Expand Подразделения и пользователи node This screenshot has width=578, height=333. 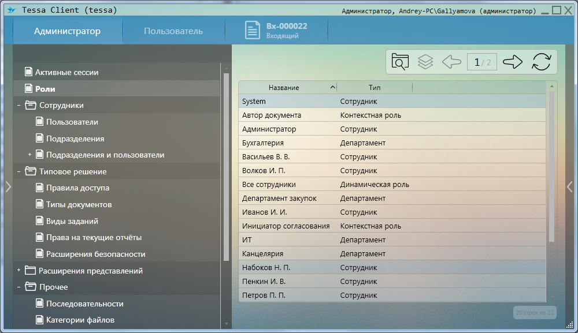pos(29,155)
